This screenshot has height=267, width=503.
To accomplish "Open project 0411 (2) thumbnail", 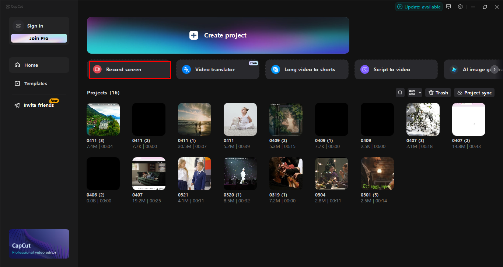I will pos(149,119).
